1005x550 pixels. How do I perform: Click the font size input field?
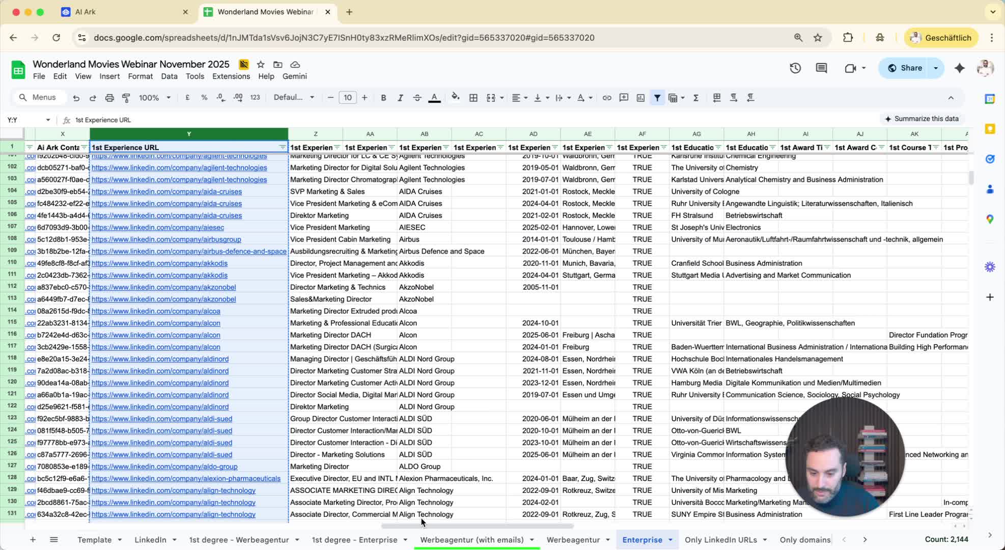pyautogui.click(x=347, y=98)
